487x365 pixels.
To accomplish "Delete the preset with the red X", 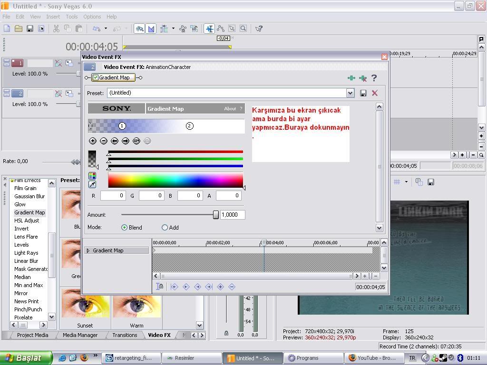I will [375, 93].
